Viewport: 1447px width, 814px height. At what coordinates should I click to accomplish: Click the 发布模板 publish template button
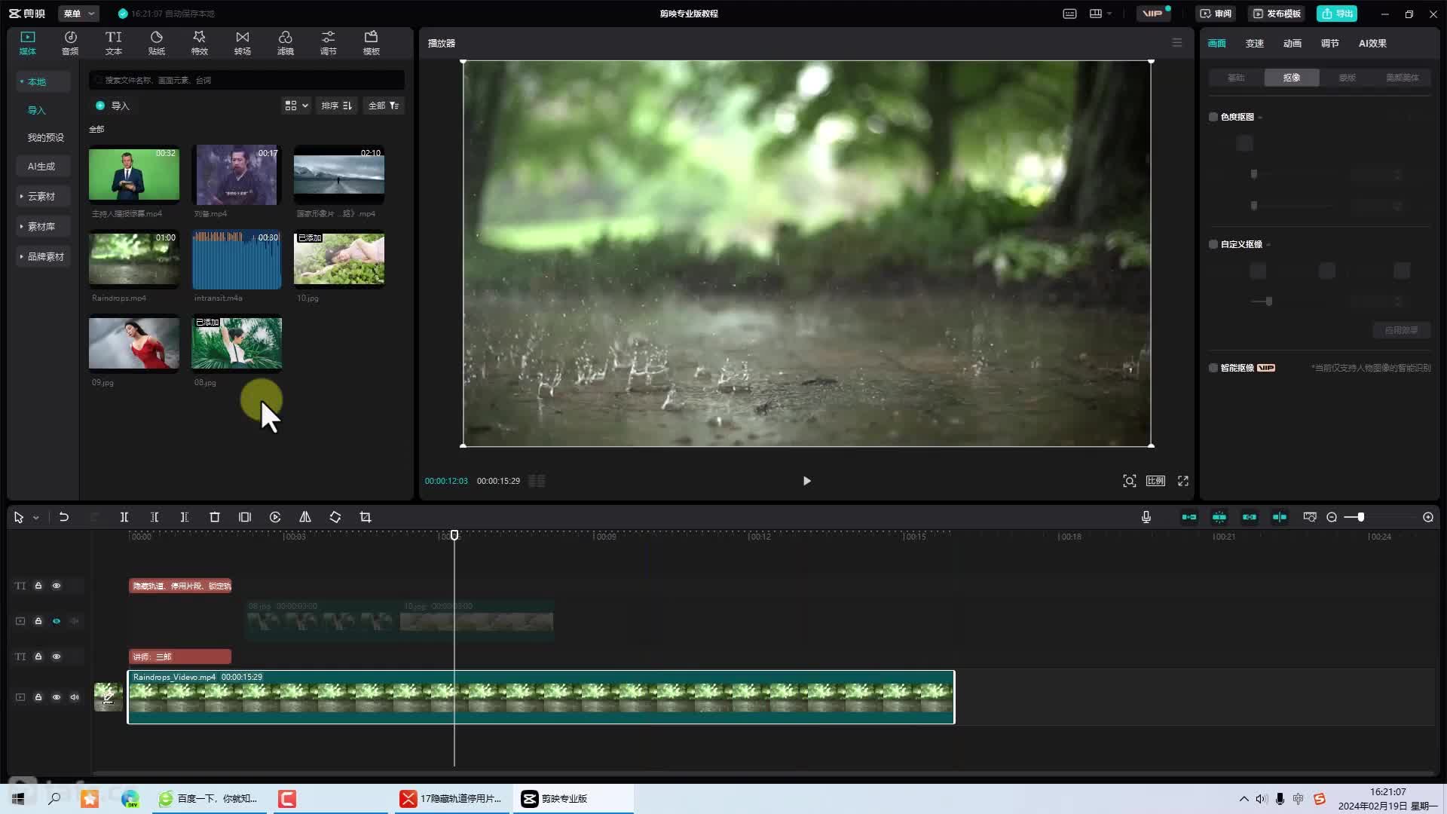coord(1277,14)
